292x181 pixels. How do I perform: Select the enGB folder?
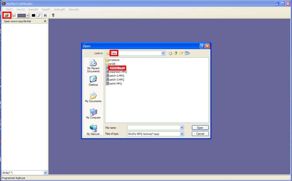click(110, 64)
